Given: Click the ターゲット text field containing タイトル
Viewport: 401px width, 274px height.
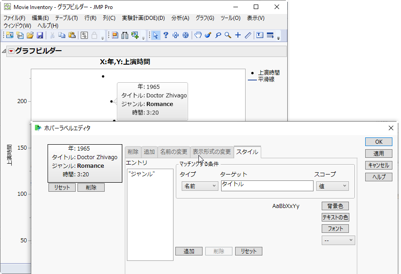Looking at the screenshot, I should point(267,186).
